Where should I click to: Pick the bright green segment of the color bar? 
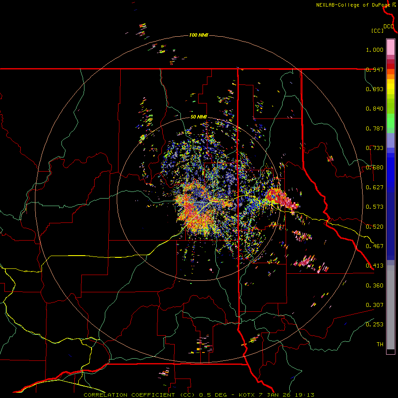pyautogui.click(x=390, y=121)
